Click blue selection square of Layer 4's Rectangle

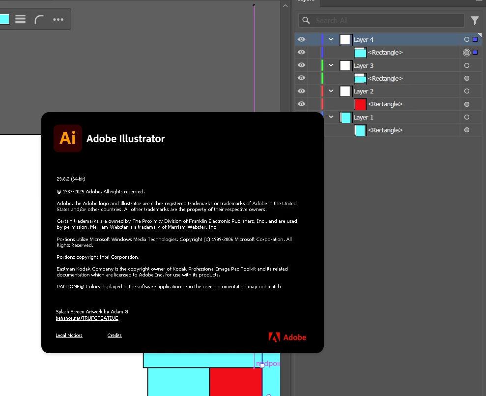[475, 52]
